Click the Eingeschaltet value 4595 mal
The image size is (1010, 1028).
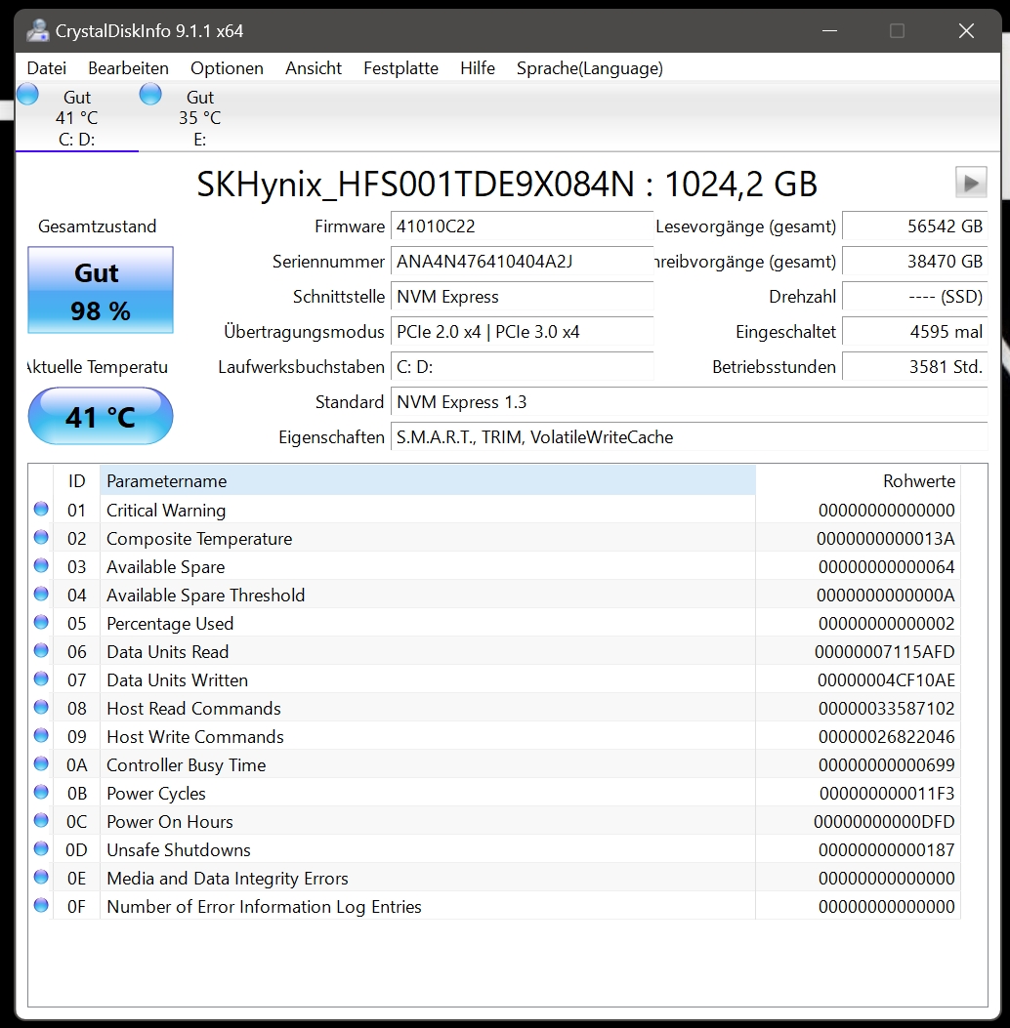(x=915, y=332)
